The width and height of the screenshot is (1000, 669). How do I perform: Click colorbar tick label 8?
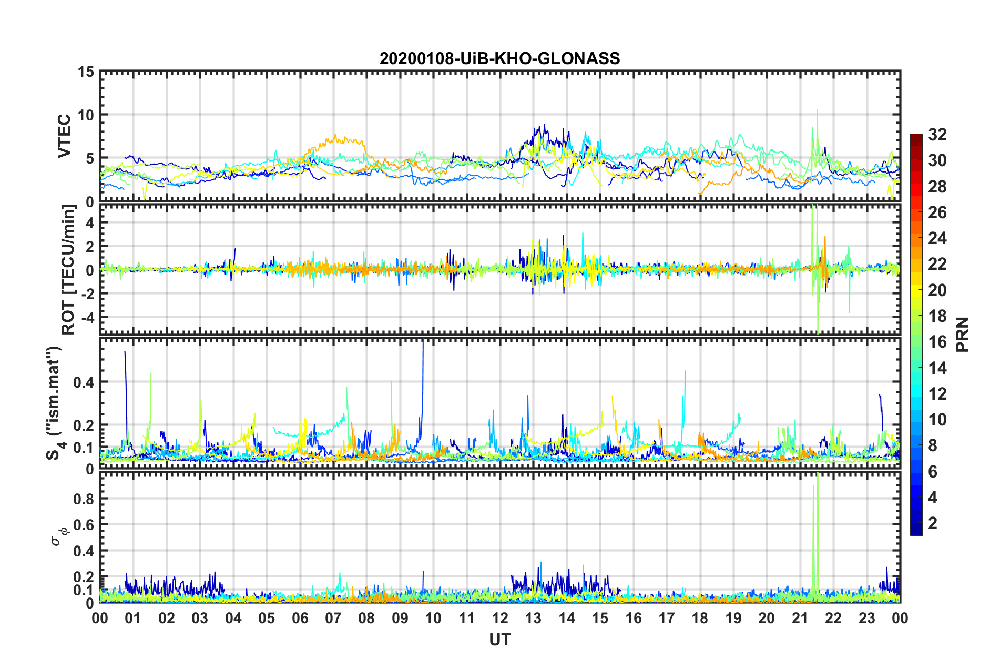(x=933, y=445)
